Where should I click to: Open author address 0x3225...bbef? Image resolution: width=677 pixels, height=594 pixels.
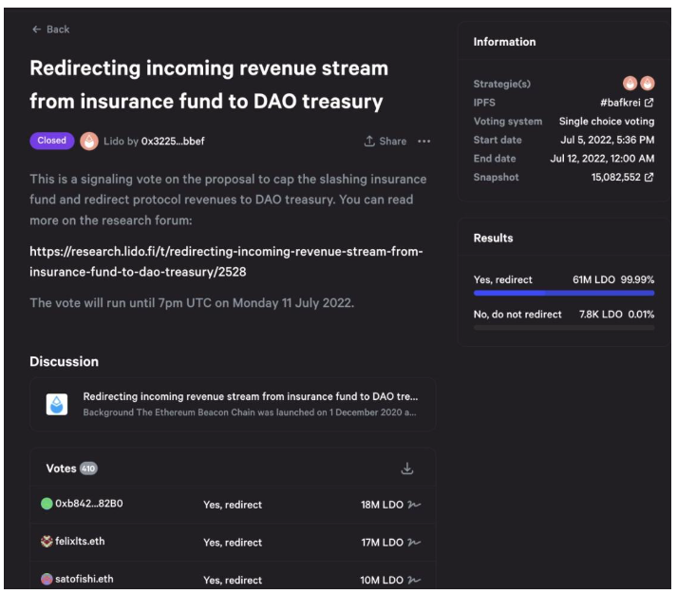point(173,141)
